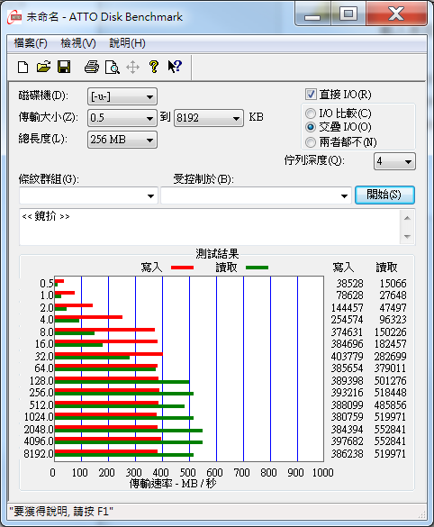Select the 交疊 I/O(O) radio option
This screenshot has width=434, height=527.
pyautogui.click(x=311, y=127)
